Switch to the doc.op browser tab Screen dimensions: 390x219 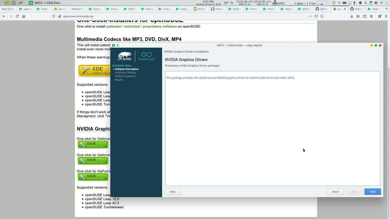point(60,9)
